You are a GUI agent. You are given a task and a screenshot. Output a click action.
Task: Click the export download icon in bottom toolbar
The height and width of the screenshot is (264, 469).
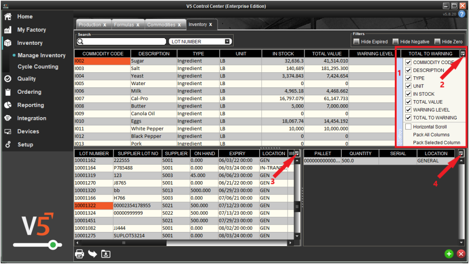(x=106, y=254)
